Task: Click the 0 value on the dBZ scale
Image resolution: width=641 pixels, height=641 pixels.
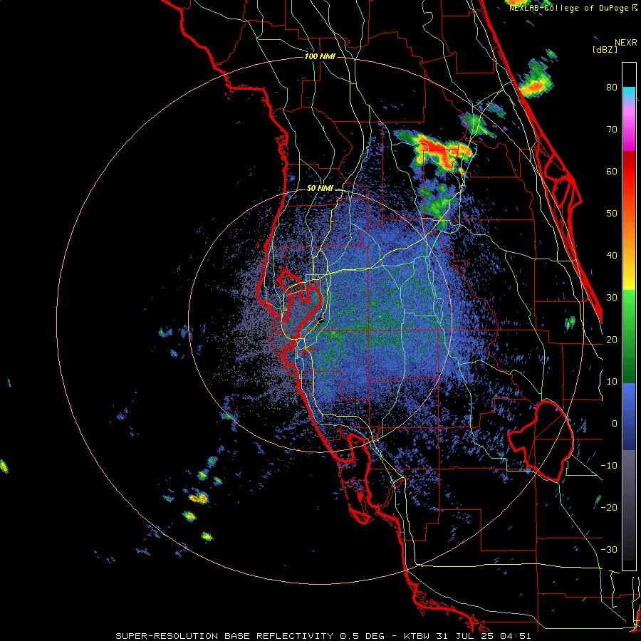Action: coord(615,424)
